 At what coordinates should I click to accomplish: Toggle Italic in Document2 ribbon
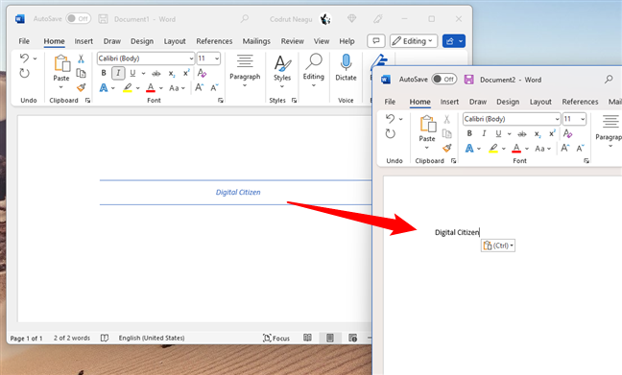(484, 133)
